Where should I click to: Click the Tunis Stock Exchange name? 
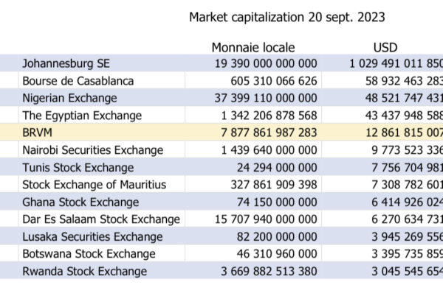(78, 168)
